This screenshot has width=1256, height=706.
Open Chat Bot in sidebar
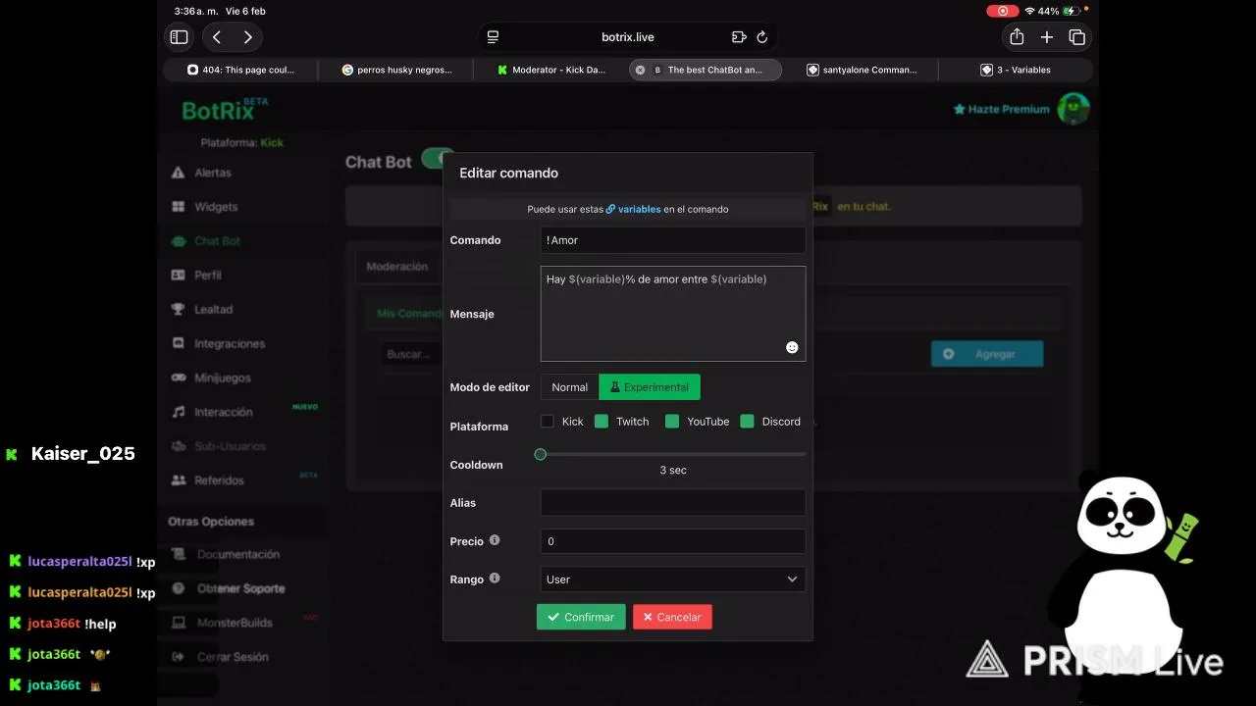pyautogui.click(x=217, y=241)
